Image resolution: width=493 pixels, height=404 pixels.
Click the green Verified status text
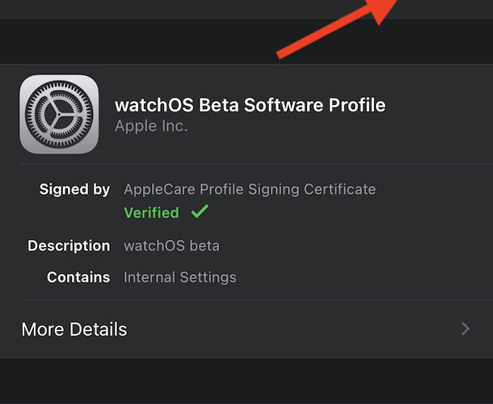[x=152, y=213]
